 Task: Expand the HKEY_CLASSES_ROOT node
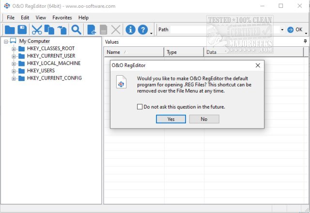point(14,49)
